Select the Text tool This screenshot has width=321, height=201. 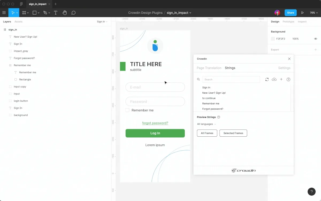click(x=55, y=13)
